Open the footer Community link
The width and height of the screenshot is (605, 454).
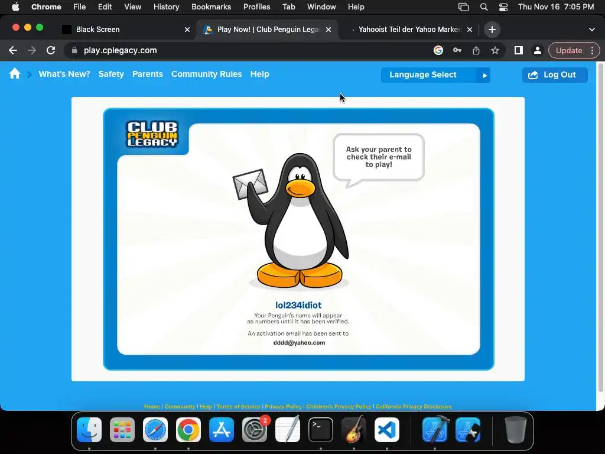click(180, 407)
